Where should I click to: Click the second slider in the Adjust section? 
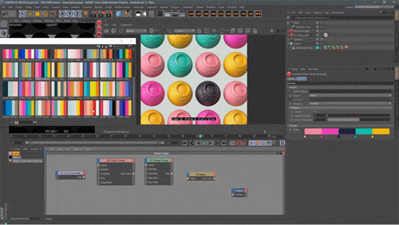pyautogui.click(x=359, y=119)
